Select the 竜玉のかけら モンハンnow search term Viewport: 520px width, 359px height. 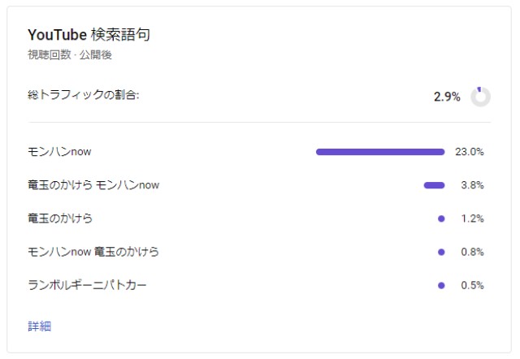tap(93, 185)
